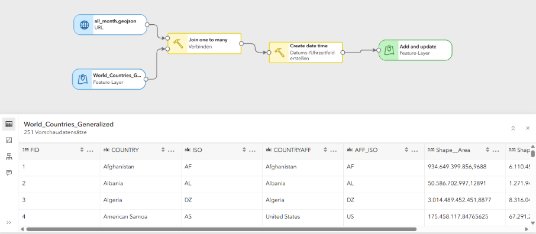Click the Add and update output layer icon
The image size is (536, 234).
(389, 50)
